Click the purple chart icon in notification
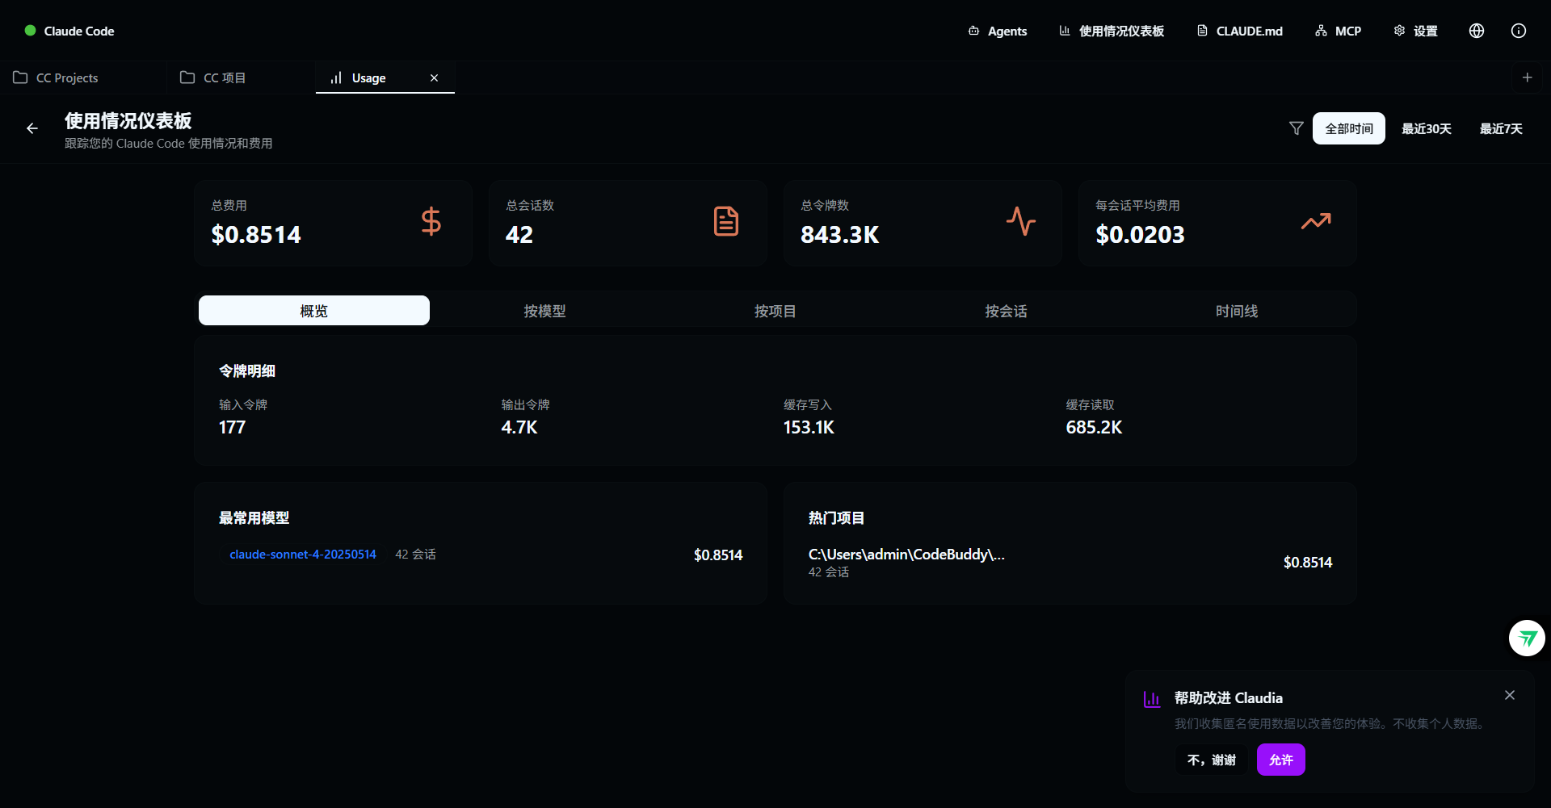This screenshot has height=808, width=1551. (1152, 699)
